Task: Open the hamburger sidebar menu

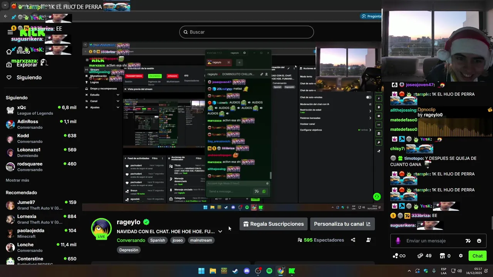Action: click(10, 32)
